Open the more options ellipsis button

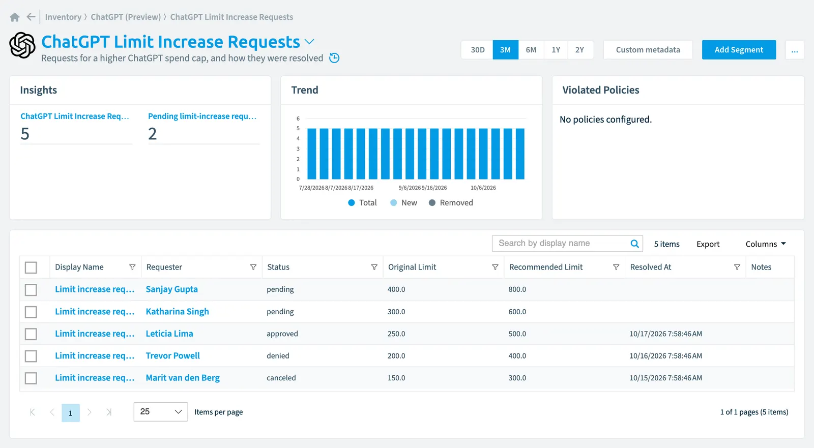[795, 50]
